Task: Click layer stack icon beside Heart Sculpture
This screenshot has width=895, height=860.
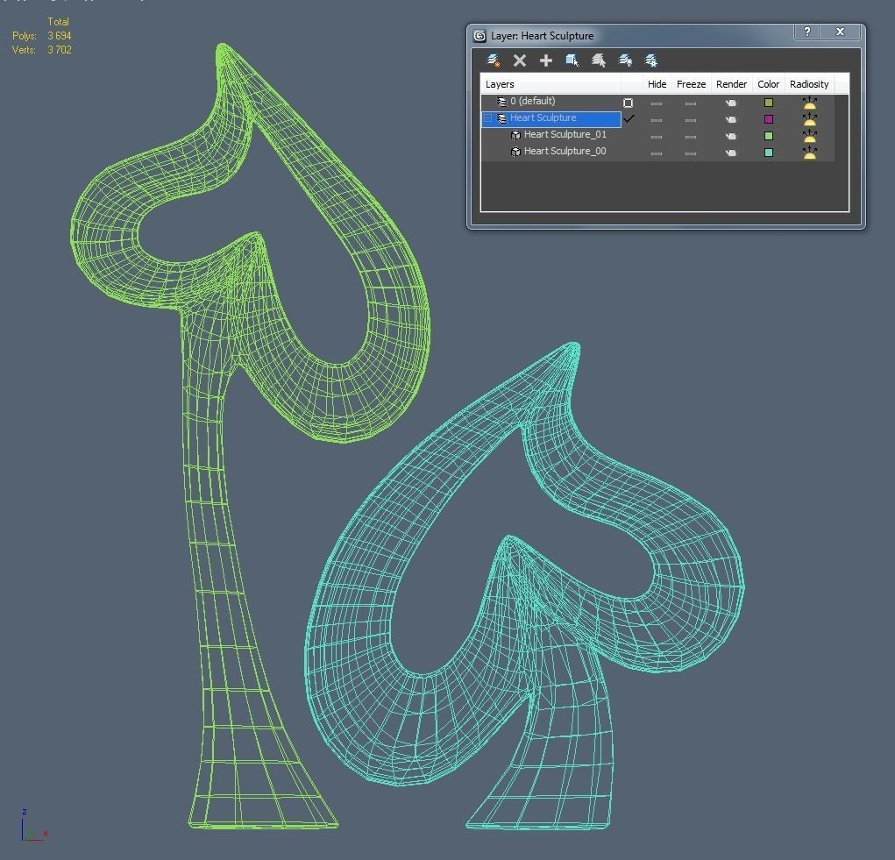Action: (501, 118)
